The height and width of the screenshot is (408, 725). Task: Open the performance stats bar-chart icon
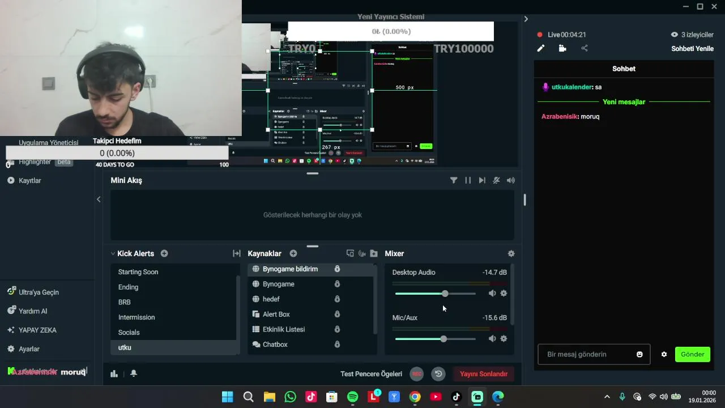pyautogui.click(x=114, y=373)
